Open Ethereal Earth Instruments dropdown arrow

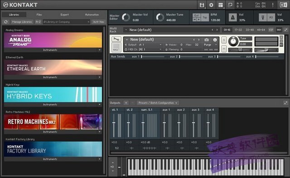(100, 77)
